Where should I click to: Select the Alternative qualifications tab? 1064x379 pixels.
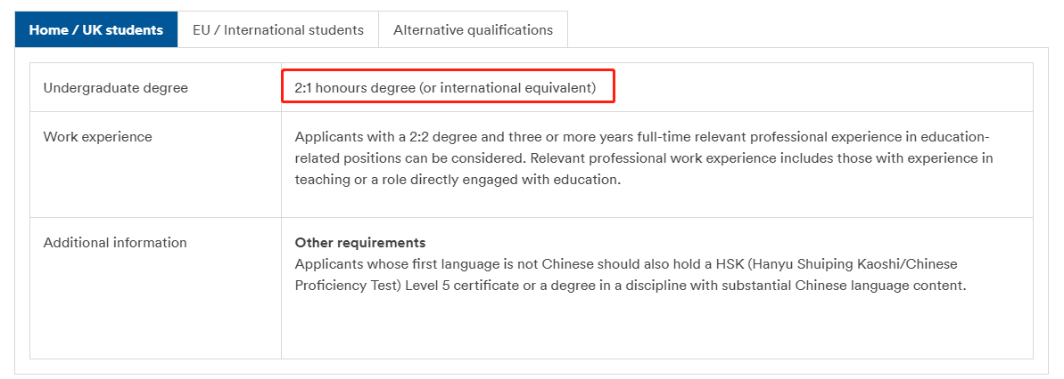pyautogui.click(x=473, y=30)
